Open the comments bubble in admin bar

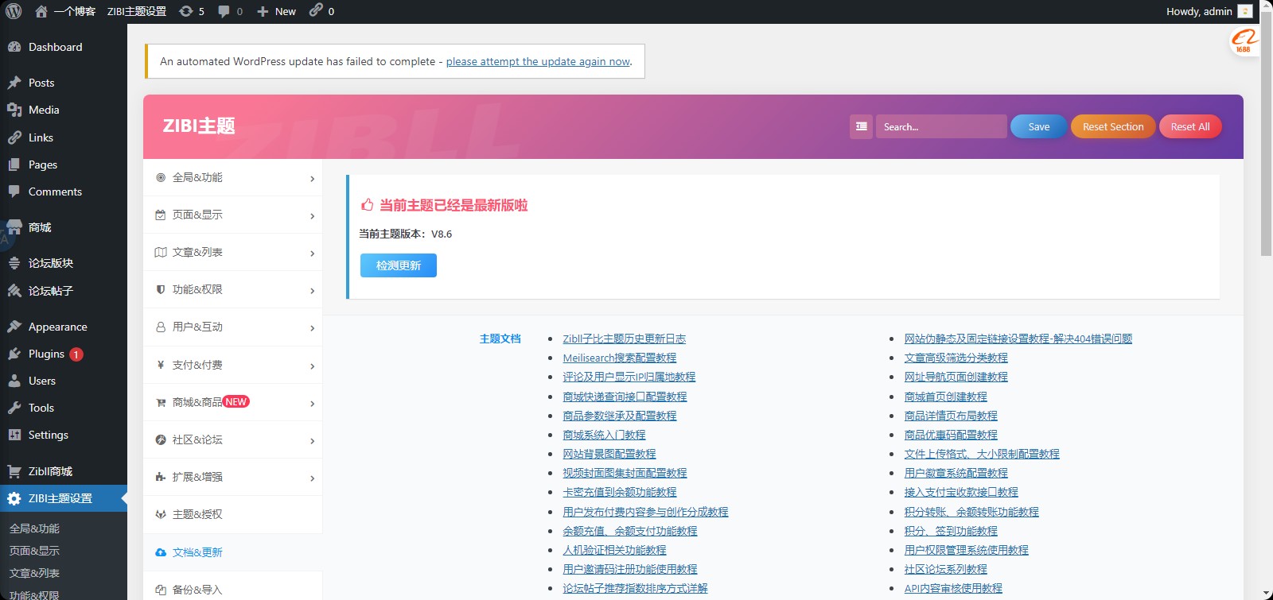tap(224, 11)
